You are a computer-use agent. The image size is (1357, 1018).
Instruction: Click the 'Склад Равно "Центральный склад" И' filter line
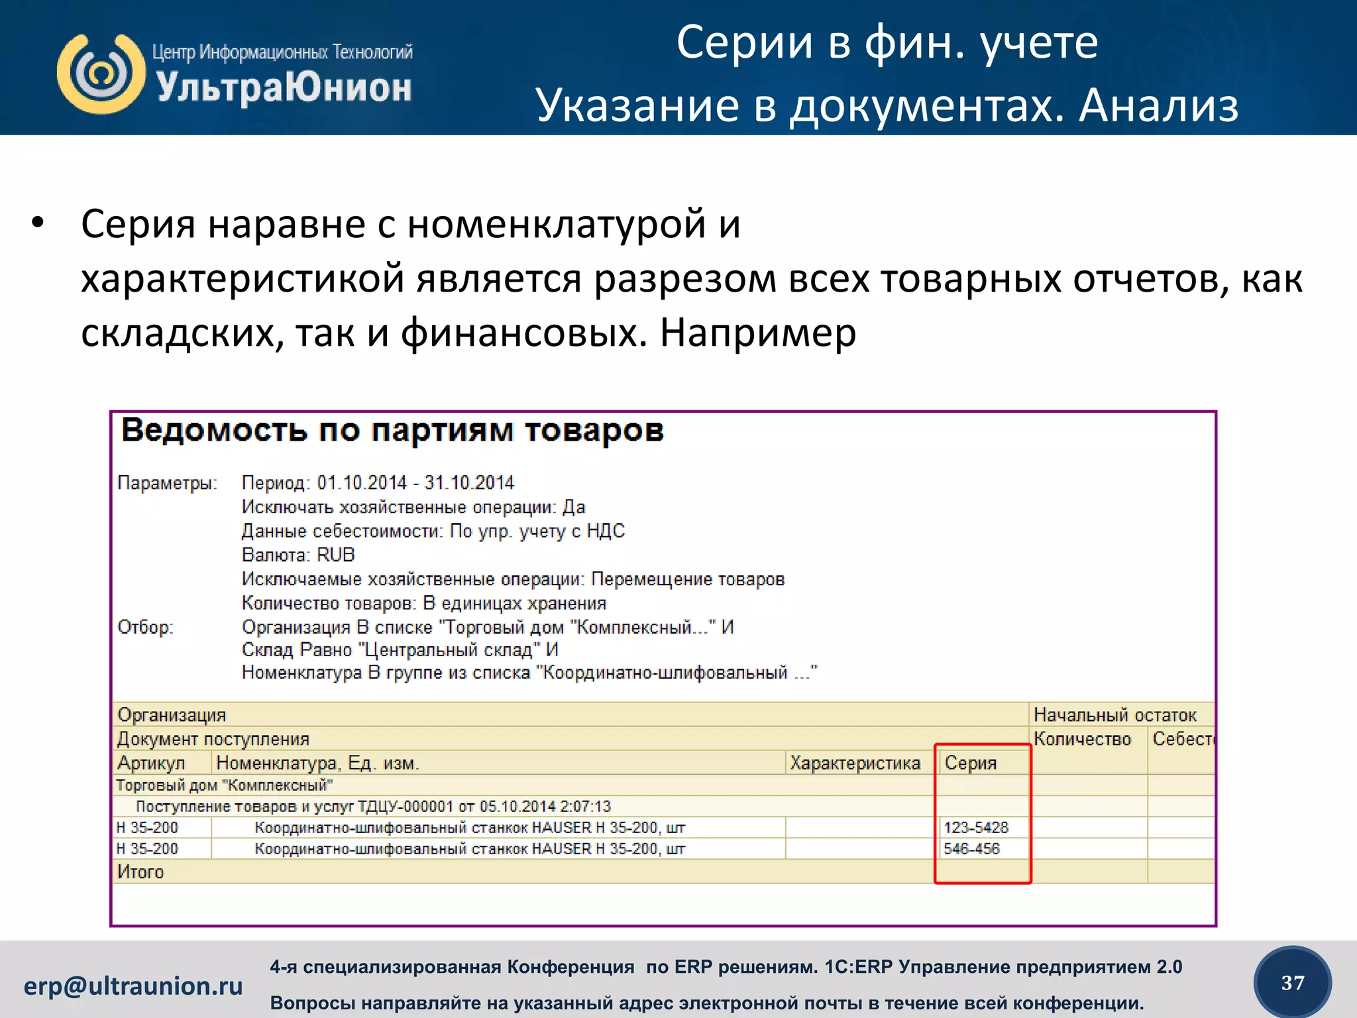click(x=400, y=650)
